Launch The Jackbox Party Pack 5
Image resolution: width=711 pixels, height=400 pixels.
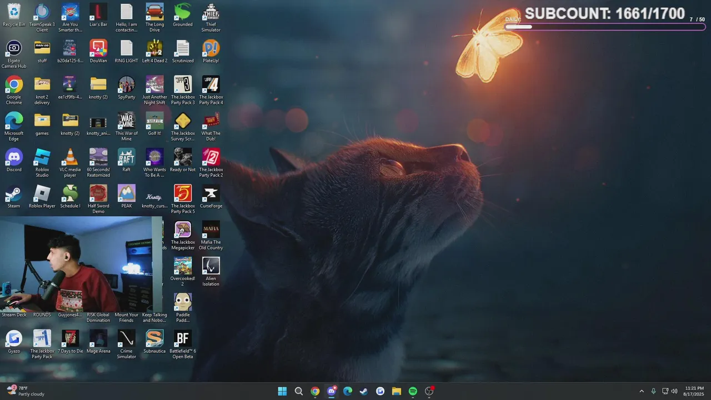point(183,199)
